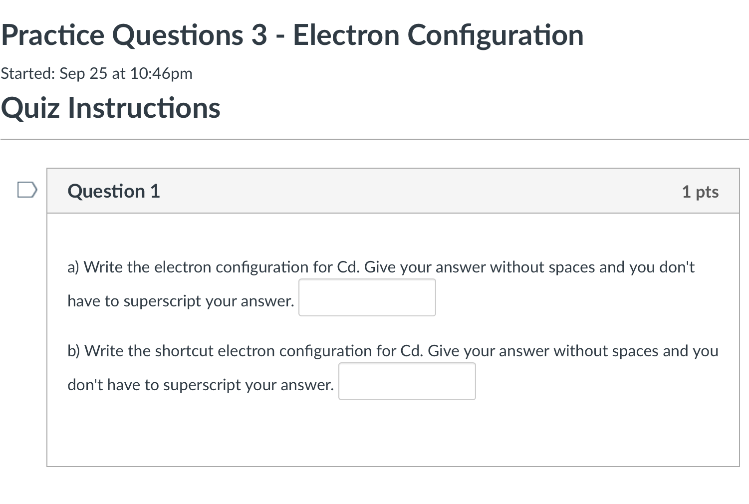Click the '10:46pm' time in started line
Image resolution: width=749 pixels, height=504 pixels.
click(161, 73)
